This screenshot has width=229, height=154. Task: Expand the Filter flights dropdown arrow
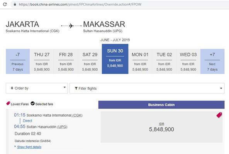pyautogui.click(x=221, y=88)
